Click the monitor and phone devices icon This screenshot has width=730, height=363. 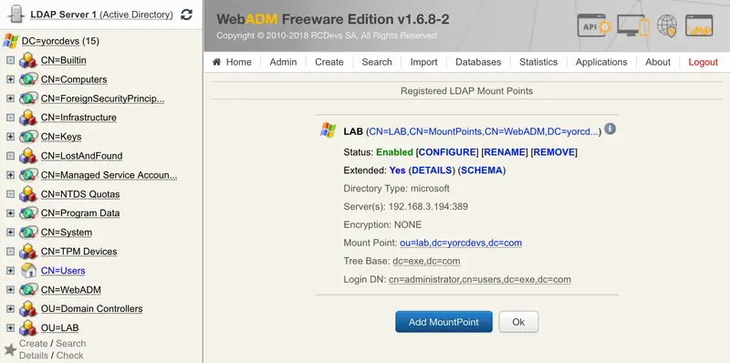[633, 26]
